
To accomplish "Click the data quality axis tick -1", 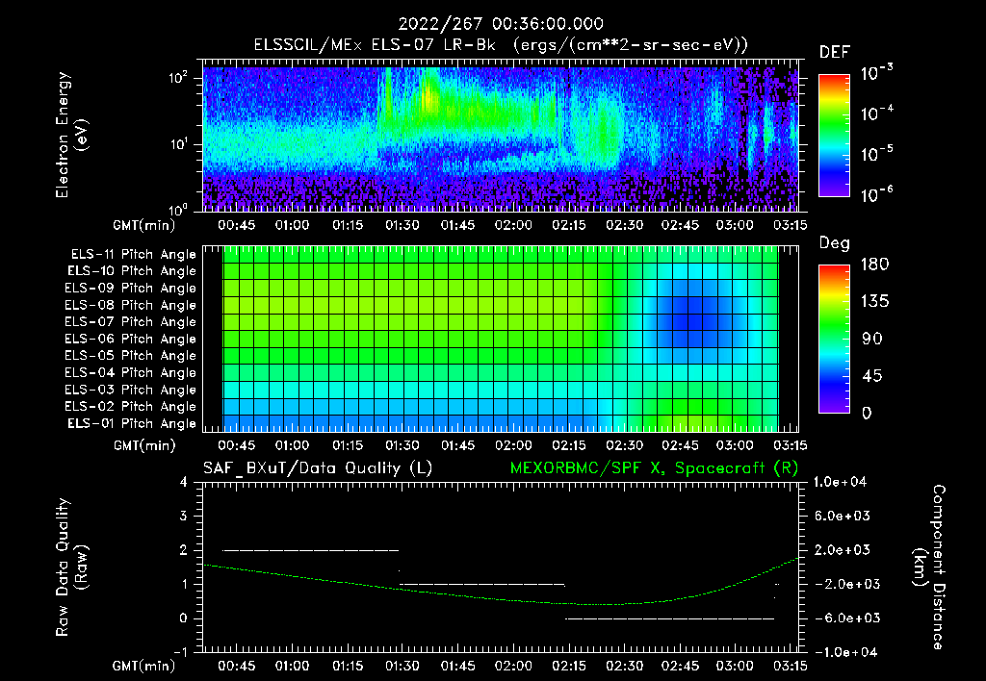I will pyautogui.click(x=180, y=652).
